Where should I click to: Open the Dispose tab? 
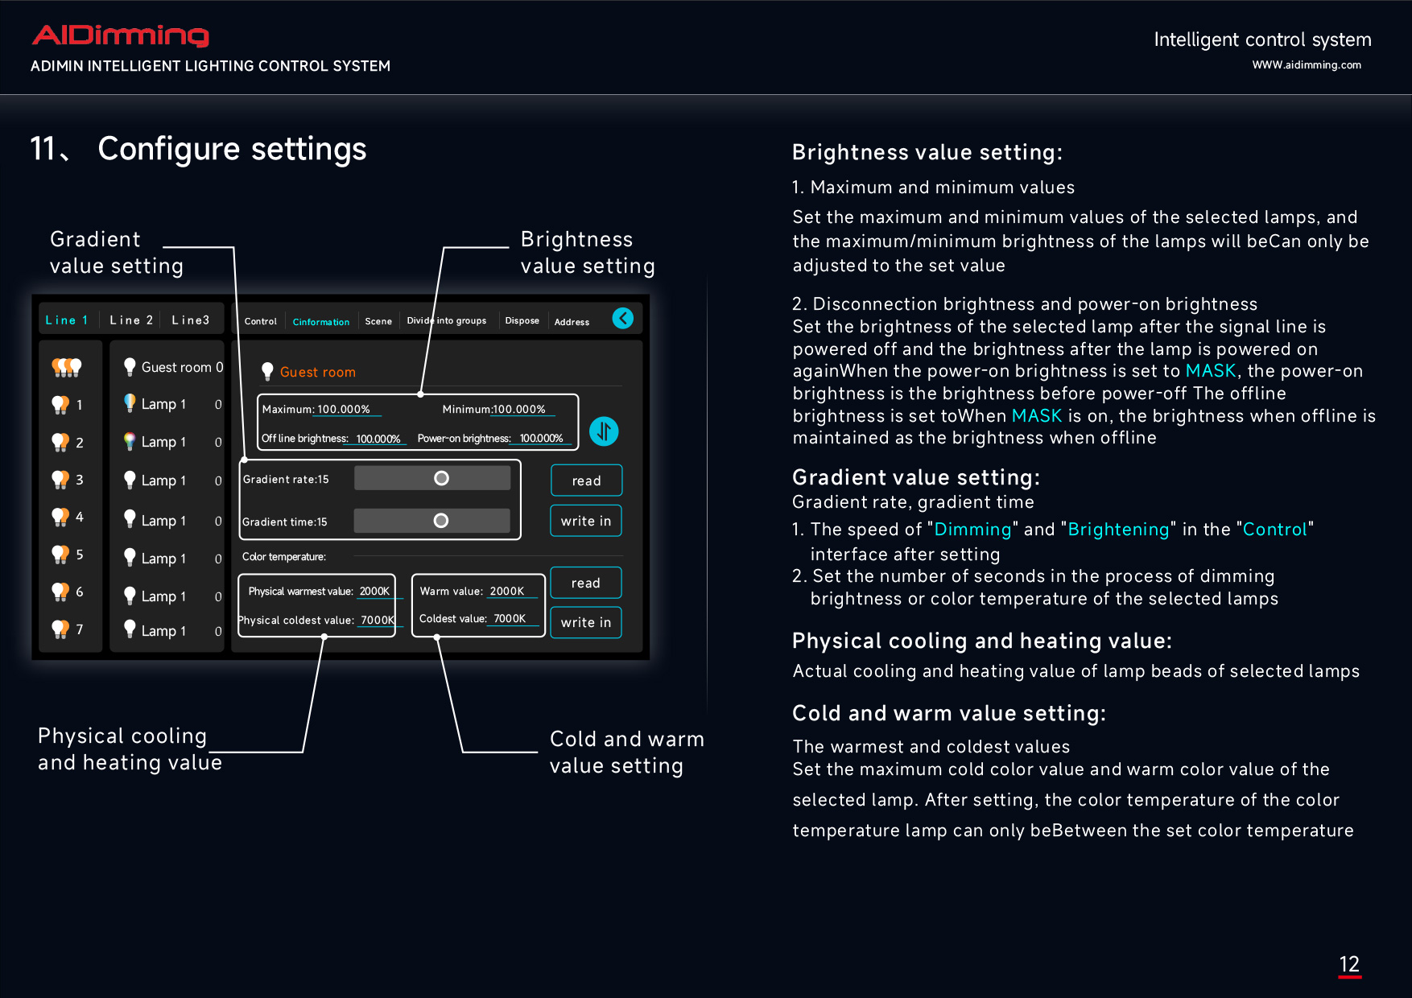click(522, 320)
